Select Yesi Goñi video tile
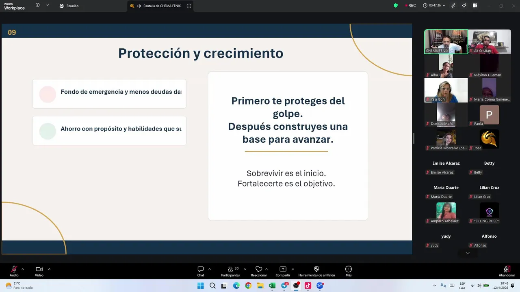 [446, 90]
